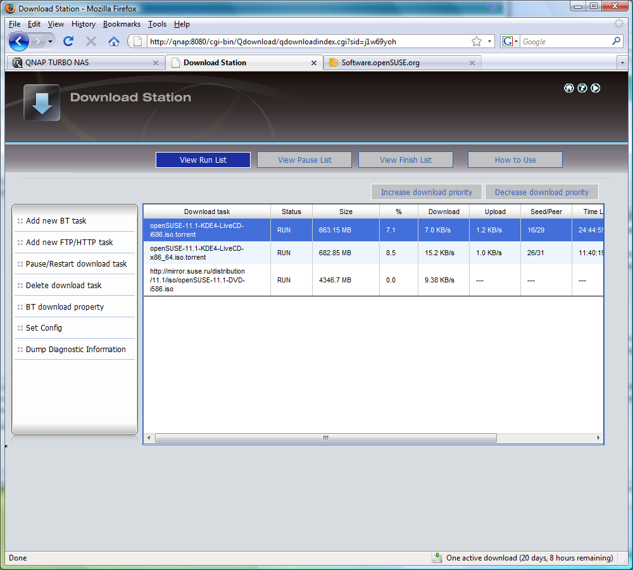Choose Add new BT task

56,220
